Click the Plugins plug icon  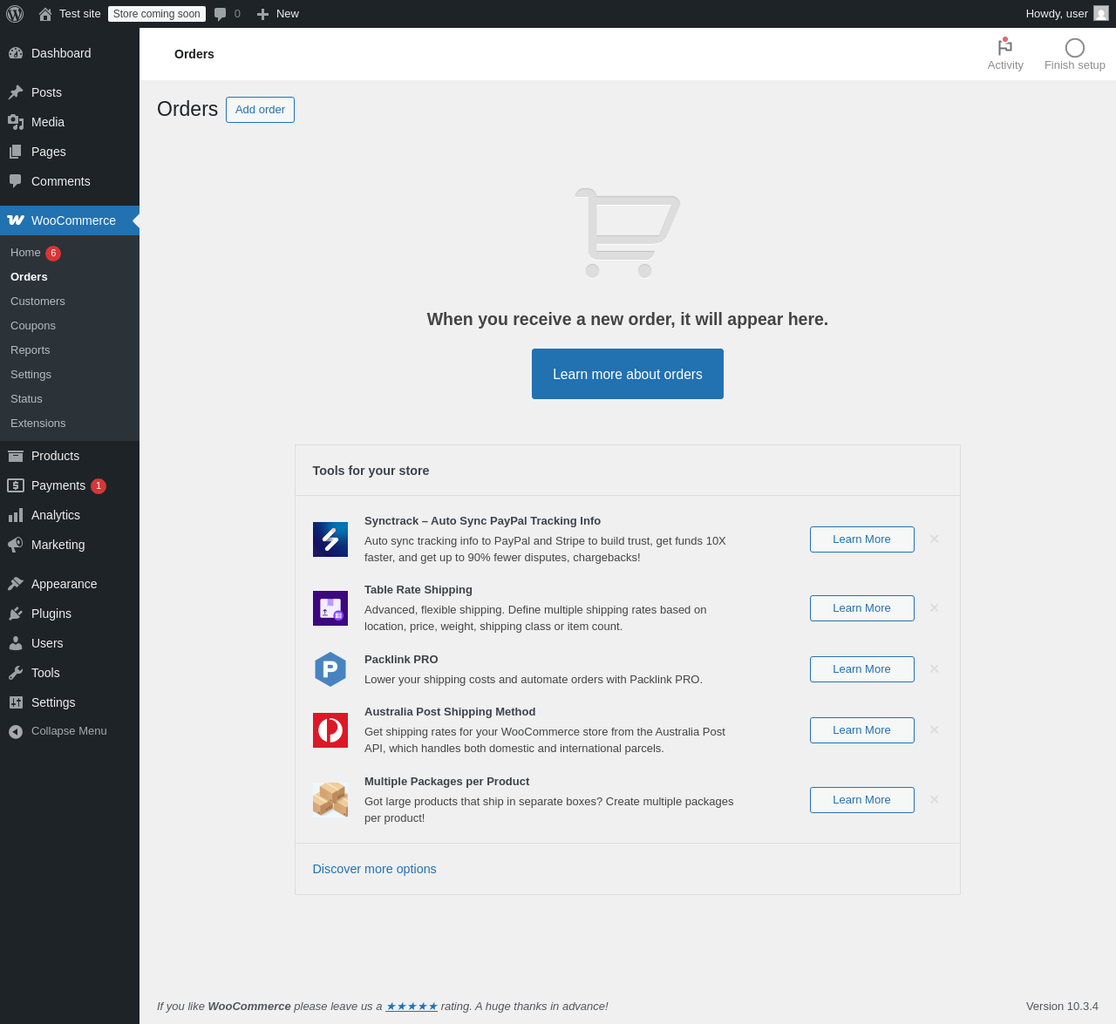[x=16, y=614]
